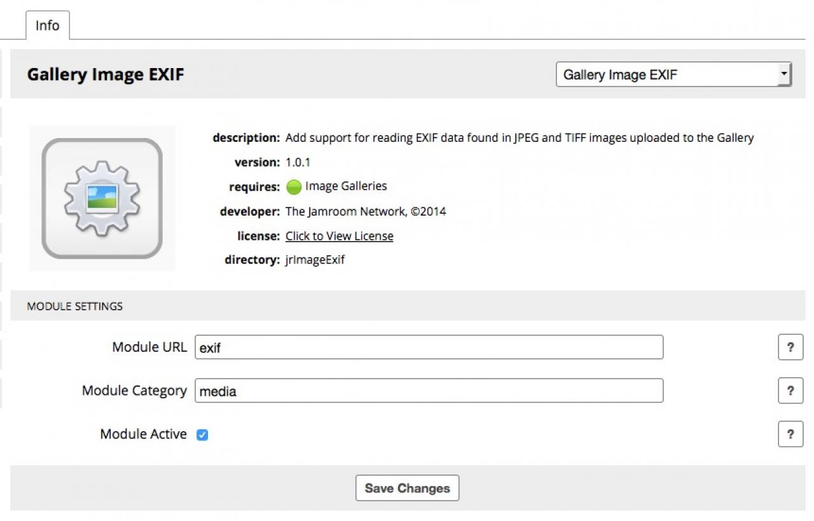This screenshot has width=814, height=521.
Task: Click the question mark beside Module Active
Action: 790,434
